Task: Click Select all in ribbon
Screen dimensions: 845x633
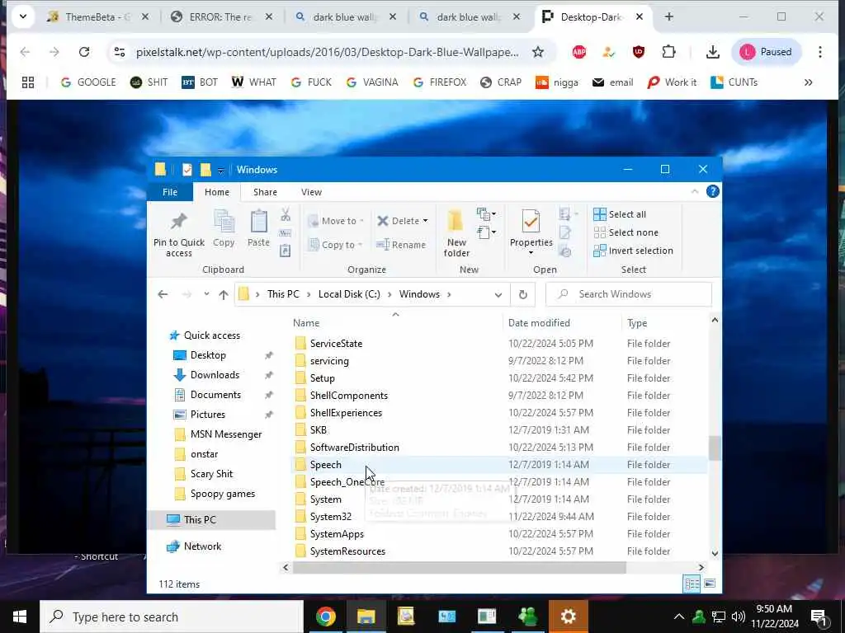Action: pyautogui.click(x=620, y=214)
